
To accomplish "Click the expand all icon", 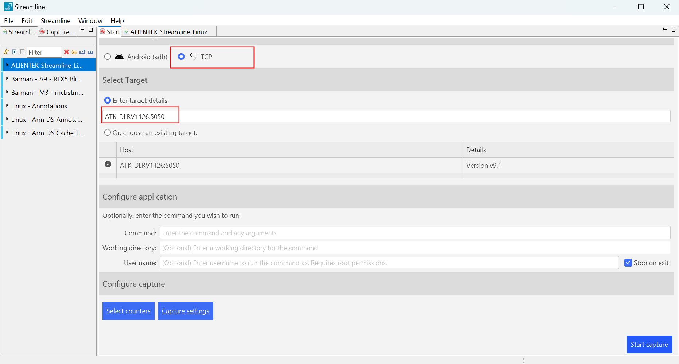I will [14, 52].
